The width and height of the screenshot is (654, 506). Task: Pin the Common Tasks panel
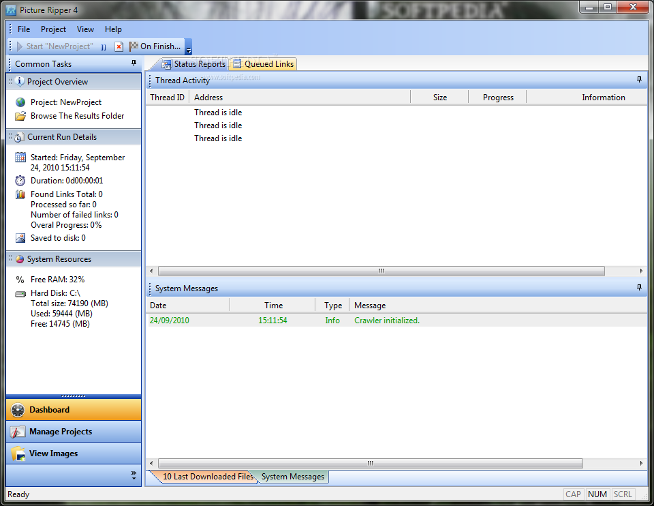click(134, 63)
